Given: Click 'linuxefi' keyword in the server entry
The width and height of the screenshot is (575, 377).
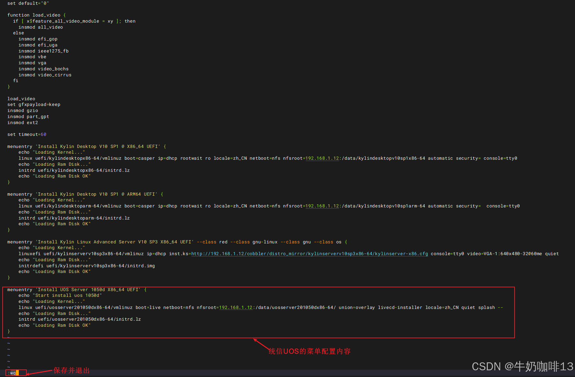Looking at the screenshot, I should point(30,254).
